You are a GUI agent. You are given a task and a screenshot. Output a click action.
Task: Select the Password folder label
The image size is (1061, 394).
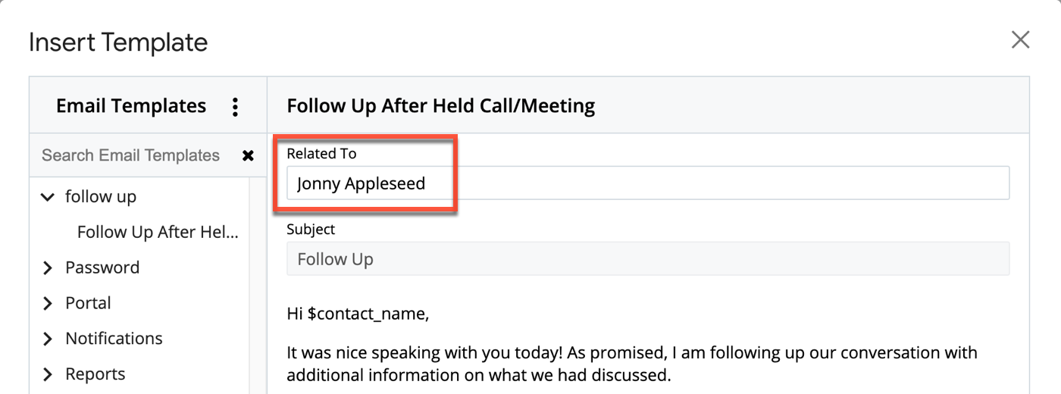tap(102, 267)
